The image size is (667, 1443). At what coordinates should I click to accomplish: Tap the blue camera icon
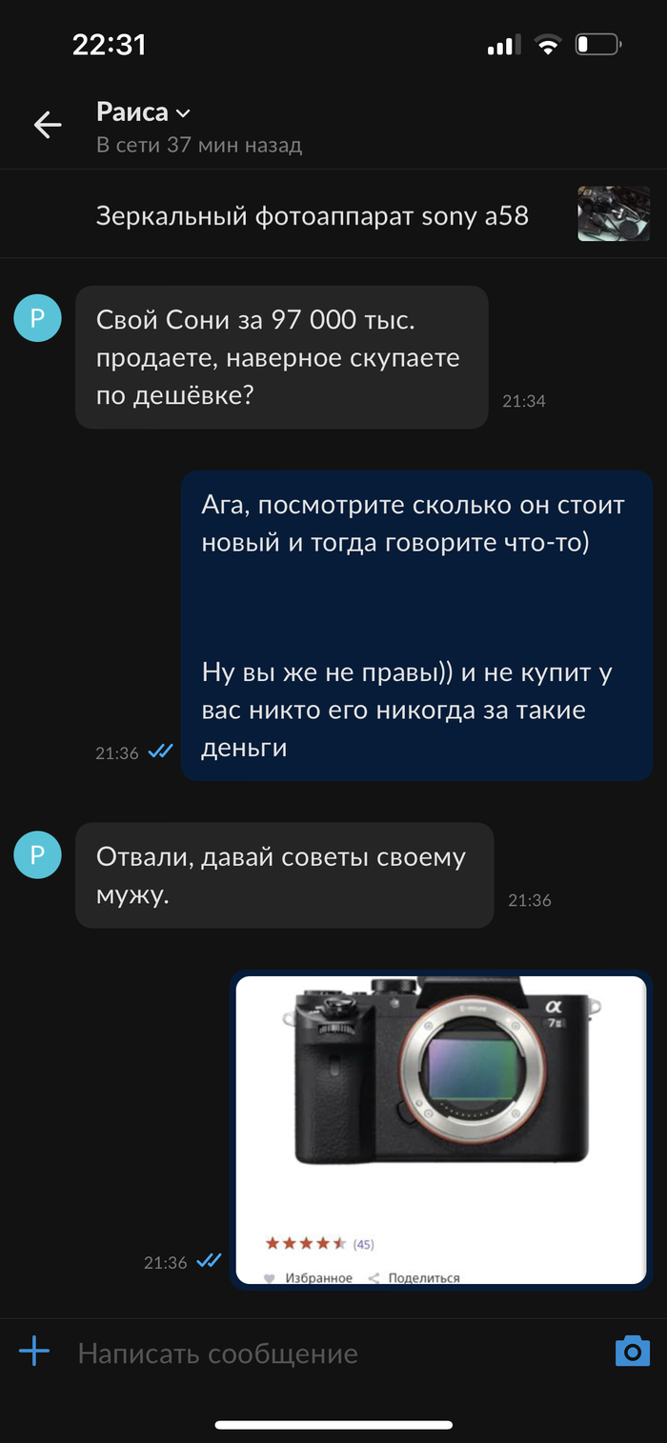click(x=633, y=1351)
